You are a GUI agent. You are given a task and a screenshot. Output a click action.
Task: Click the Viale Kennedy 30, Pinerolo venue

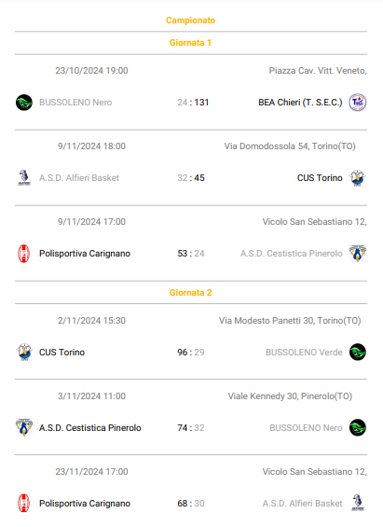point(290,396)
